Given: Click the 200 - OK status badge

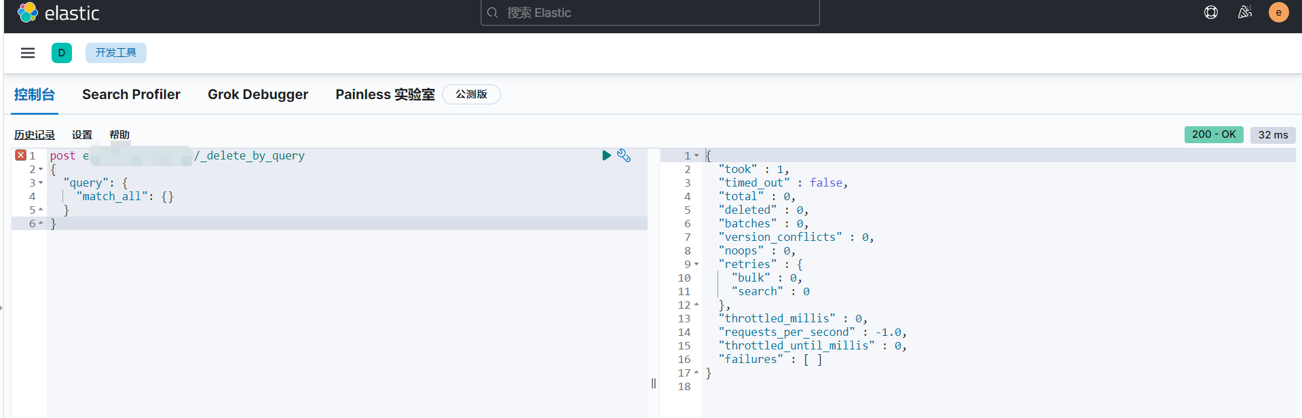Looking at the screenshot, I should point(1214,134).
